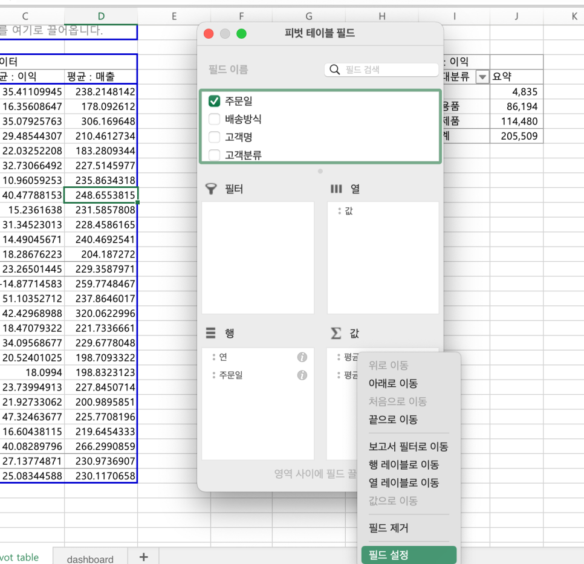Screen dimensions: 584x564
Task: Click the 필터 funnel icon
Action: (211, 189)
